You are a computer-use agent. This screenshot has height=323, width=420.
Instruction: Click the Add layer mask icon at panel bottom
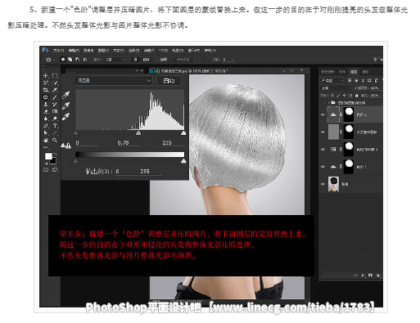click(370, 276)
